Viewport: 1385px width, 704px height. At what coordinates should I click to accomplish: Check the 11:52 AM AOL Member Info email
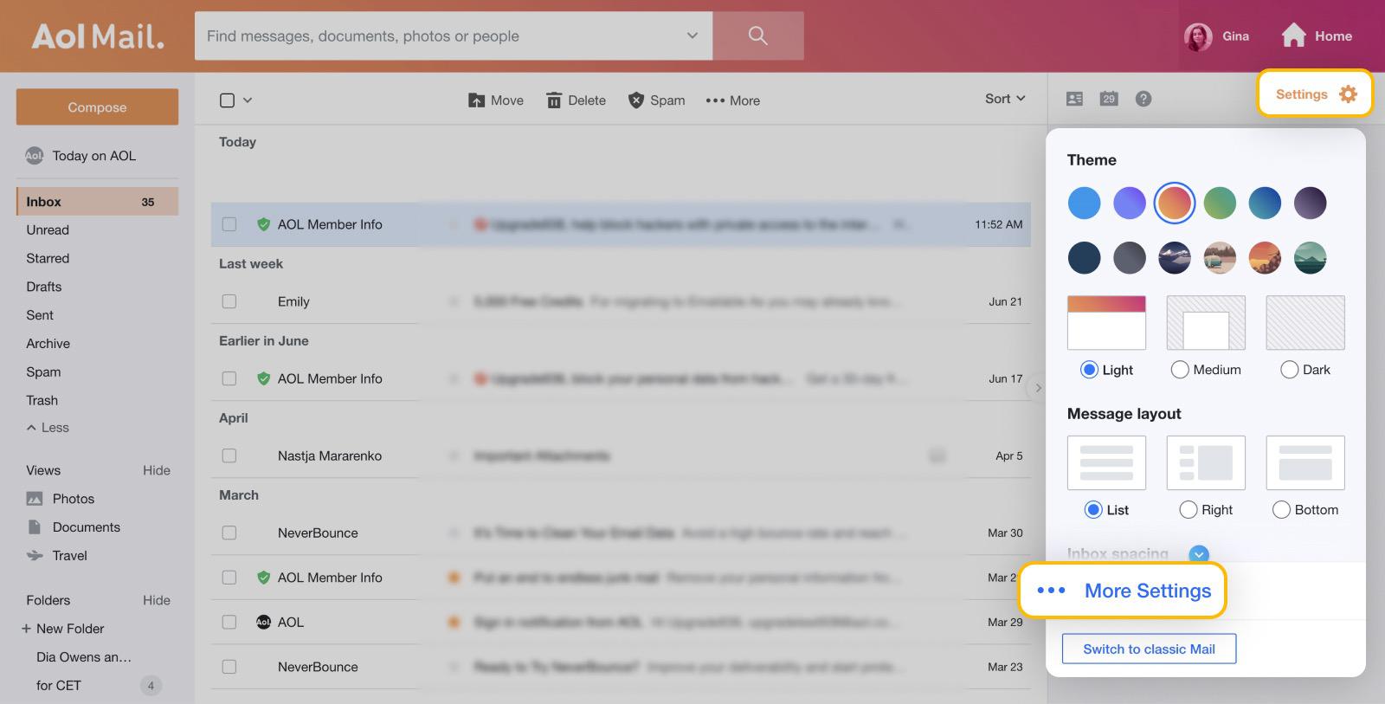coord(229,224)
